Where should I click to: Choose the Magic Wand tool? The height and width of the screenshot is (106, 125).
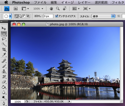pos(4,44)
